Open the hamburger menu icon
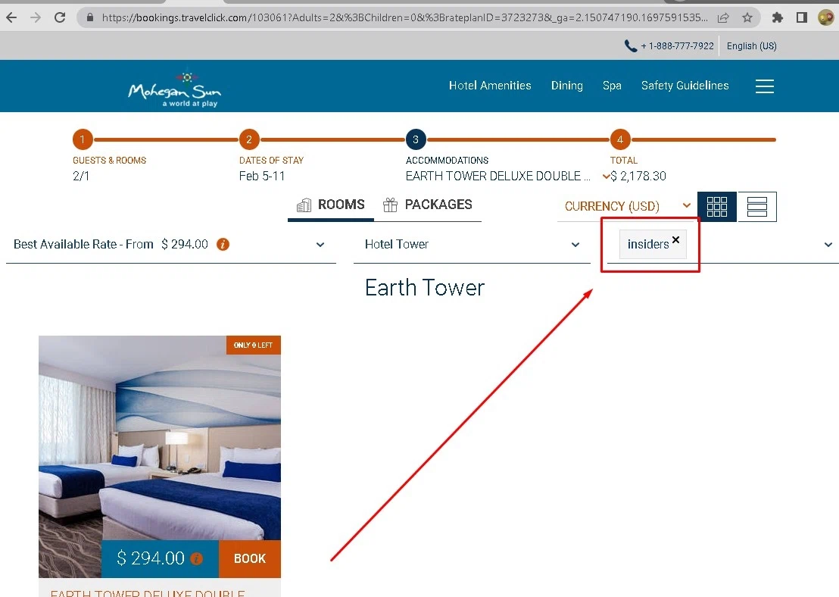The height and width of the screenshot is (597, 839). pyautogui.click(x=765, y=86)
